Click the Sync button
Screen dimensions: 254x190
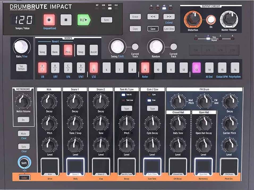pyautogui.click(x=107, y=20)
